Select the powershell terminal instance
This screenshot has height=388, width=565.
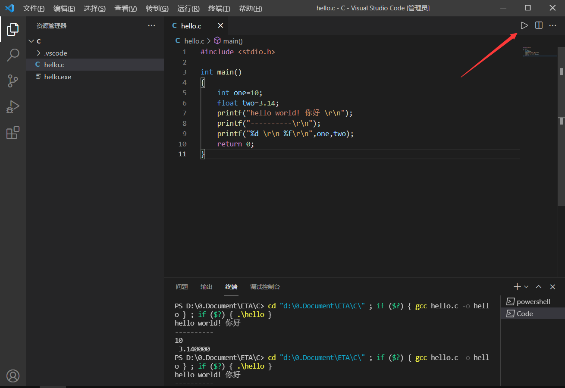click(533, 301)
